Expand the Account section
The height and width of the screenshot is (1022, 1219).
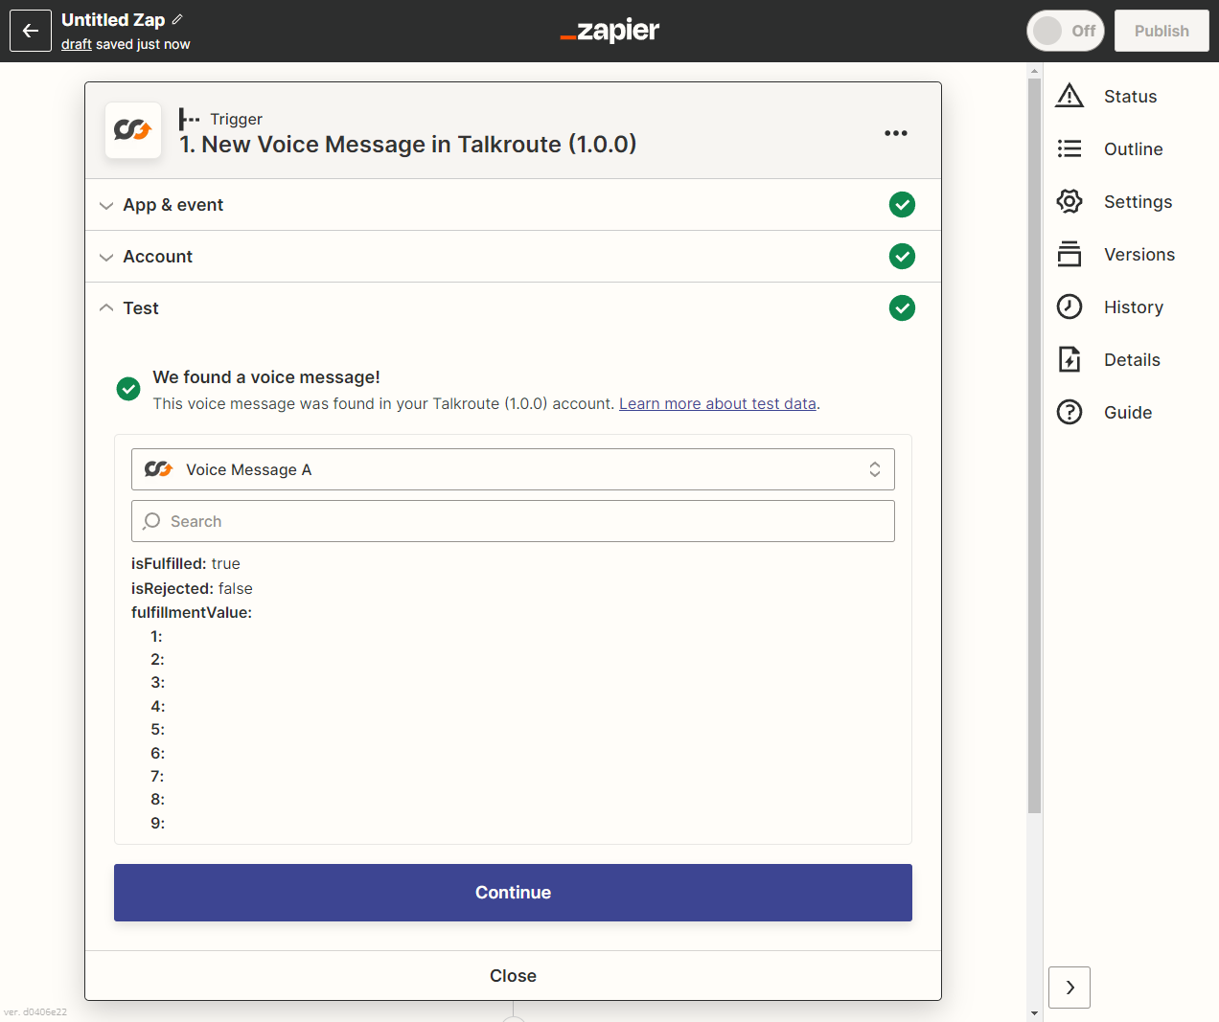(513, 257)
